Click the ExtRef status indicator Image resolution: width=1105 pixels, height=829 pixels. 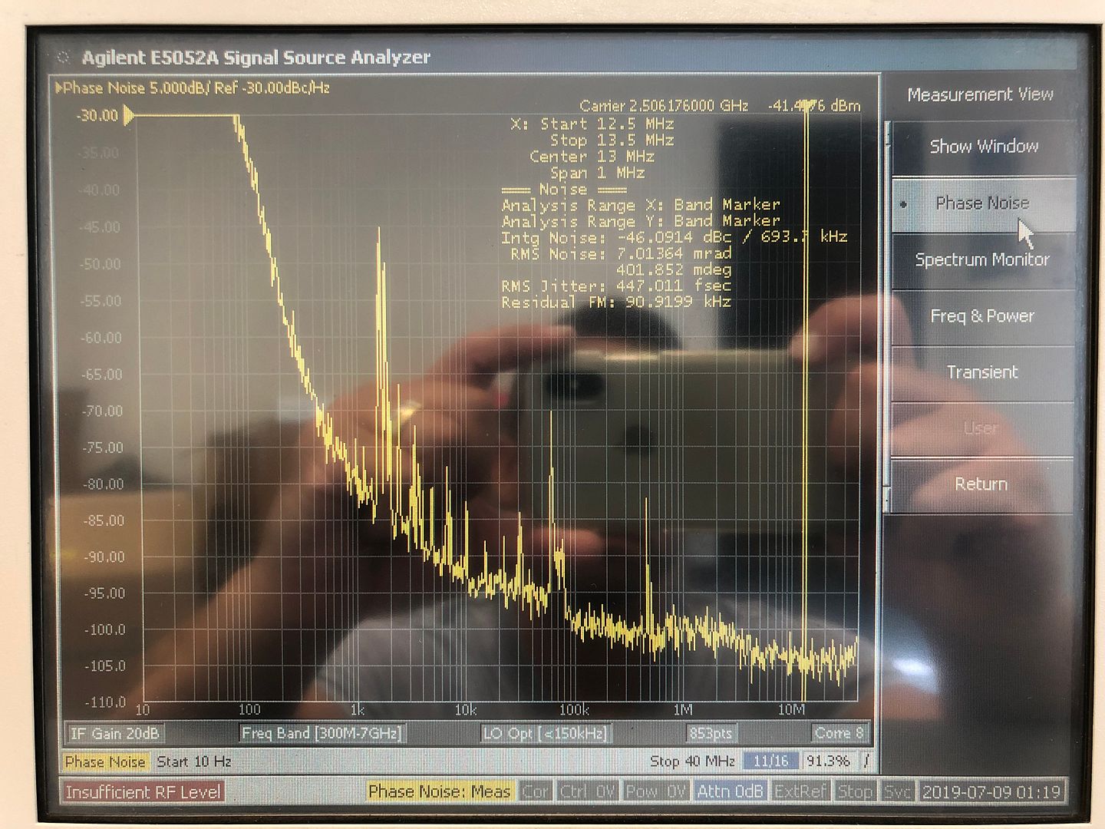(x=800, y=792)
